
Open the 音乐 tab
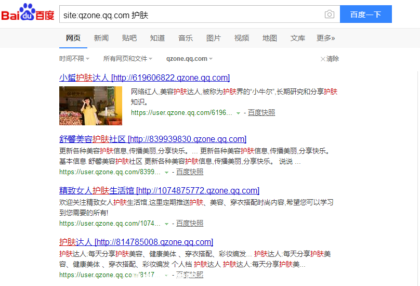(x=186, y=38)
